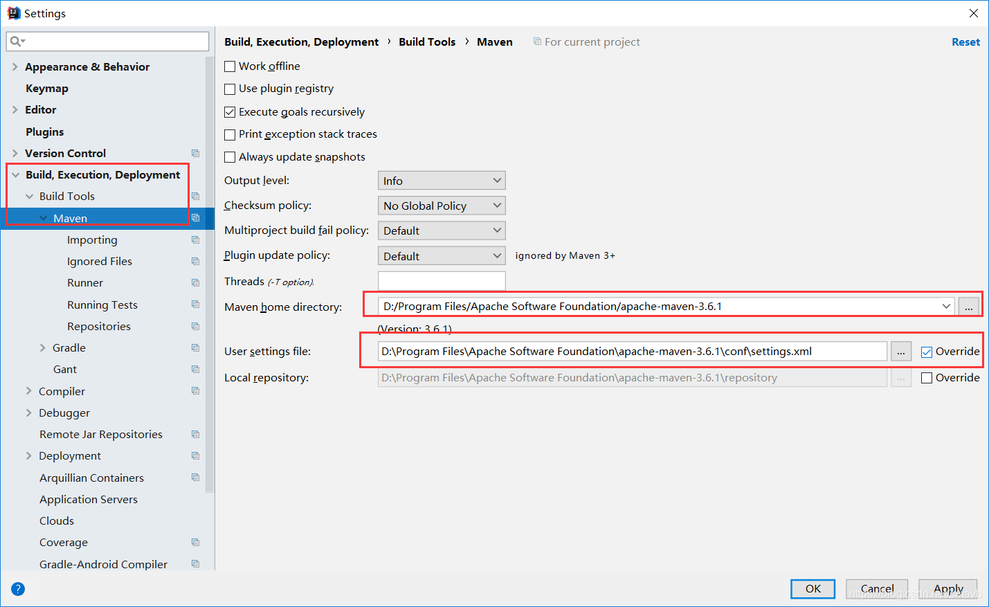Select Clouds in settings tree

coord(57,520)
